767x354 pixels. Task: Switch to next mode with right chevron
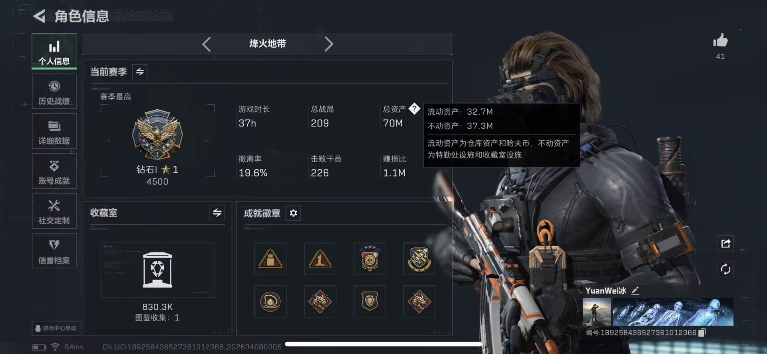tap(328, 44)
